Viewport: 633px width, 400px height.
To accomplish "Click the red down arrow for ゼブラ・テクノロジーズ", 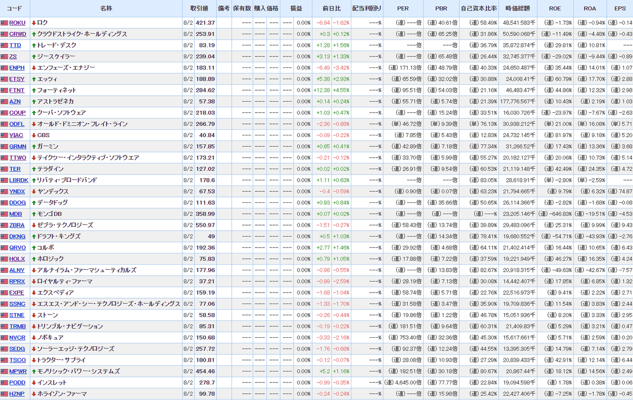I will tap(34, 225).
